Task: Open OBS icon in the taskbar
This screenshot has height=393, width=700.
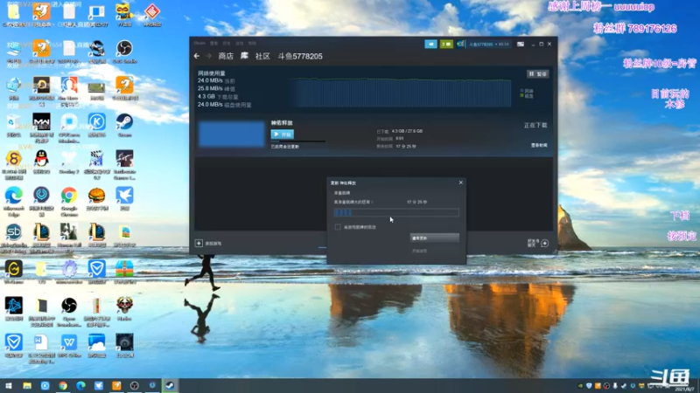Action: point(135,385)
